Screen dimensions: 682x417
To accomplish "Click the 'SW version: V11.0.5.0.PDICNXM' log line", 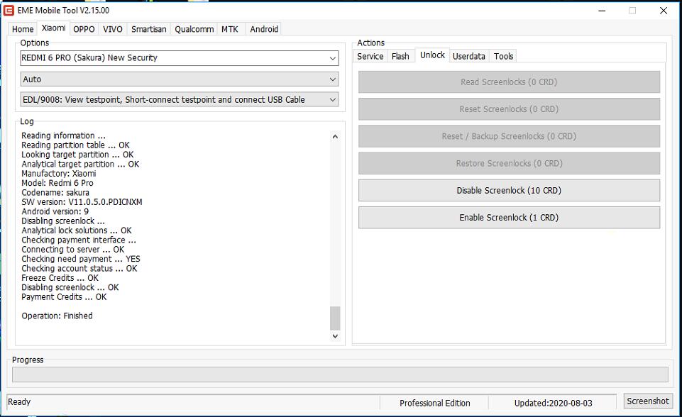I will point(82,202).
